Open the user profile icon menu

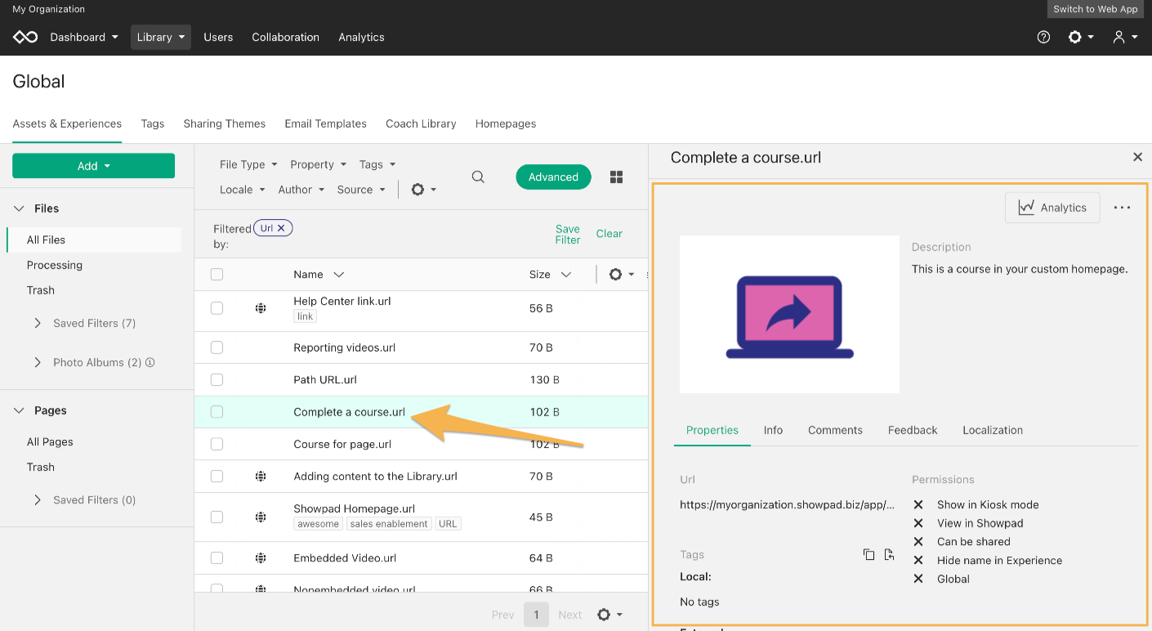(x=1125, y=37)
